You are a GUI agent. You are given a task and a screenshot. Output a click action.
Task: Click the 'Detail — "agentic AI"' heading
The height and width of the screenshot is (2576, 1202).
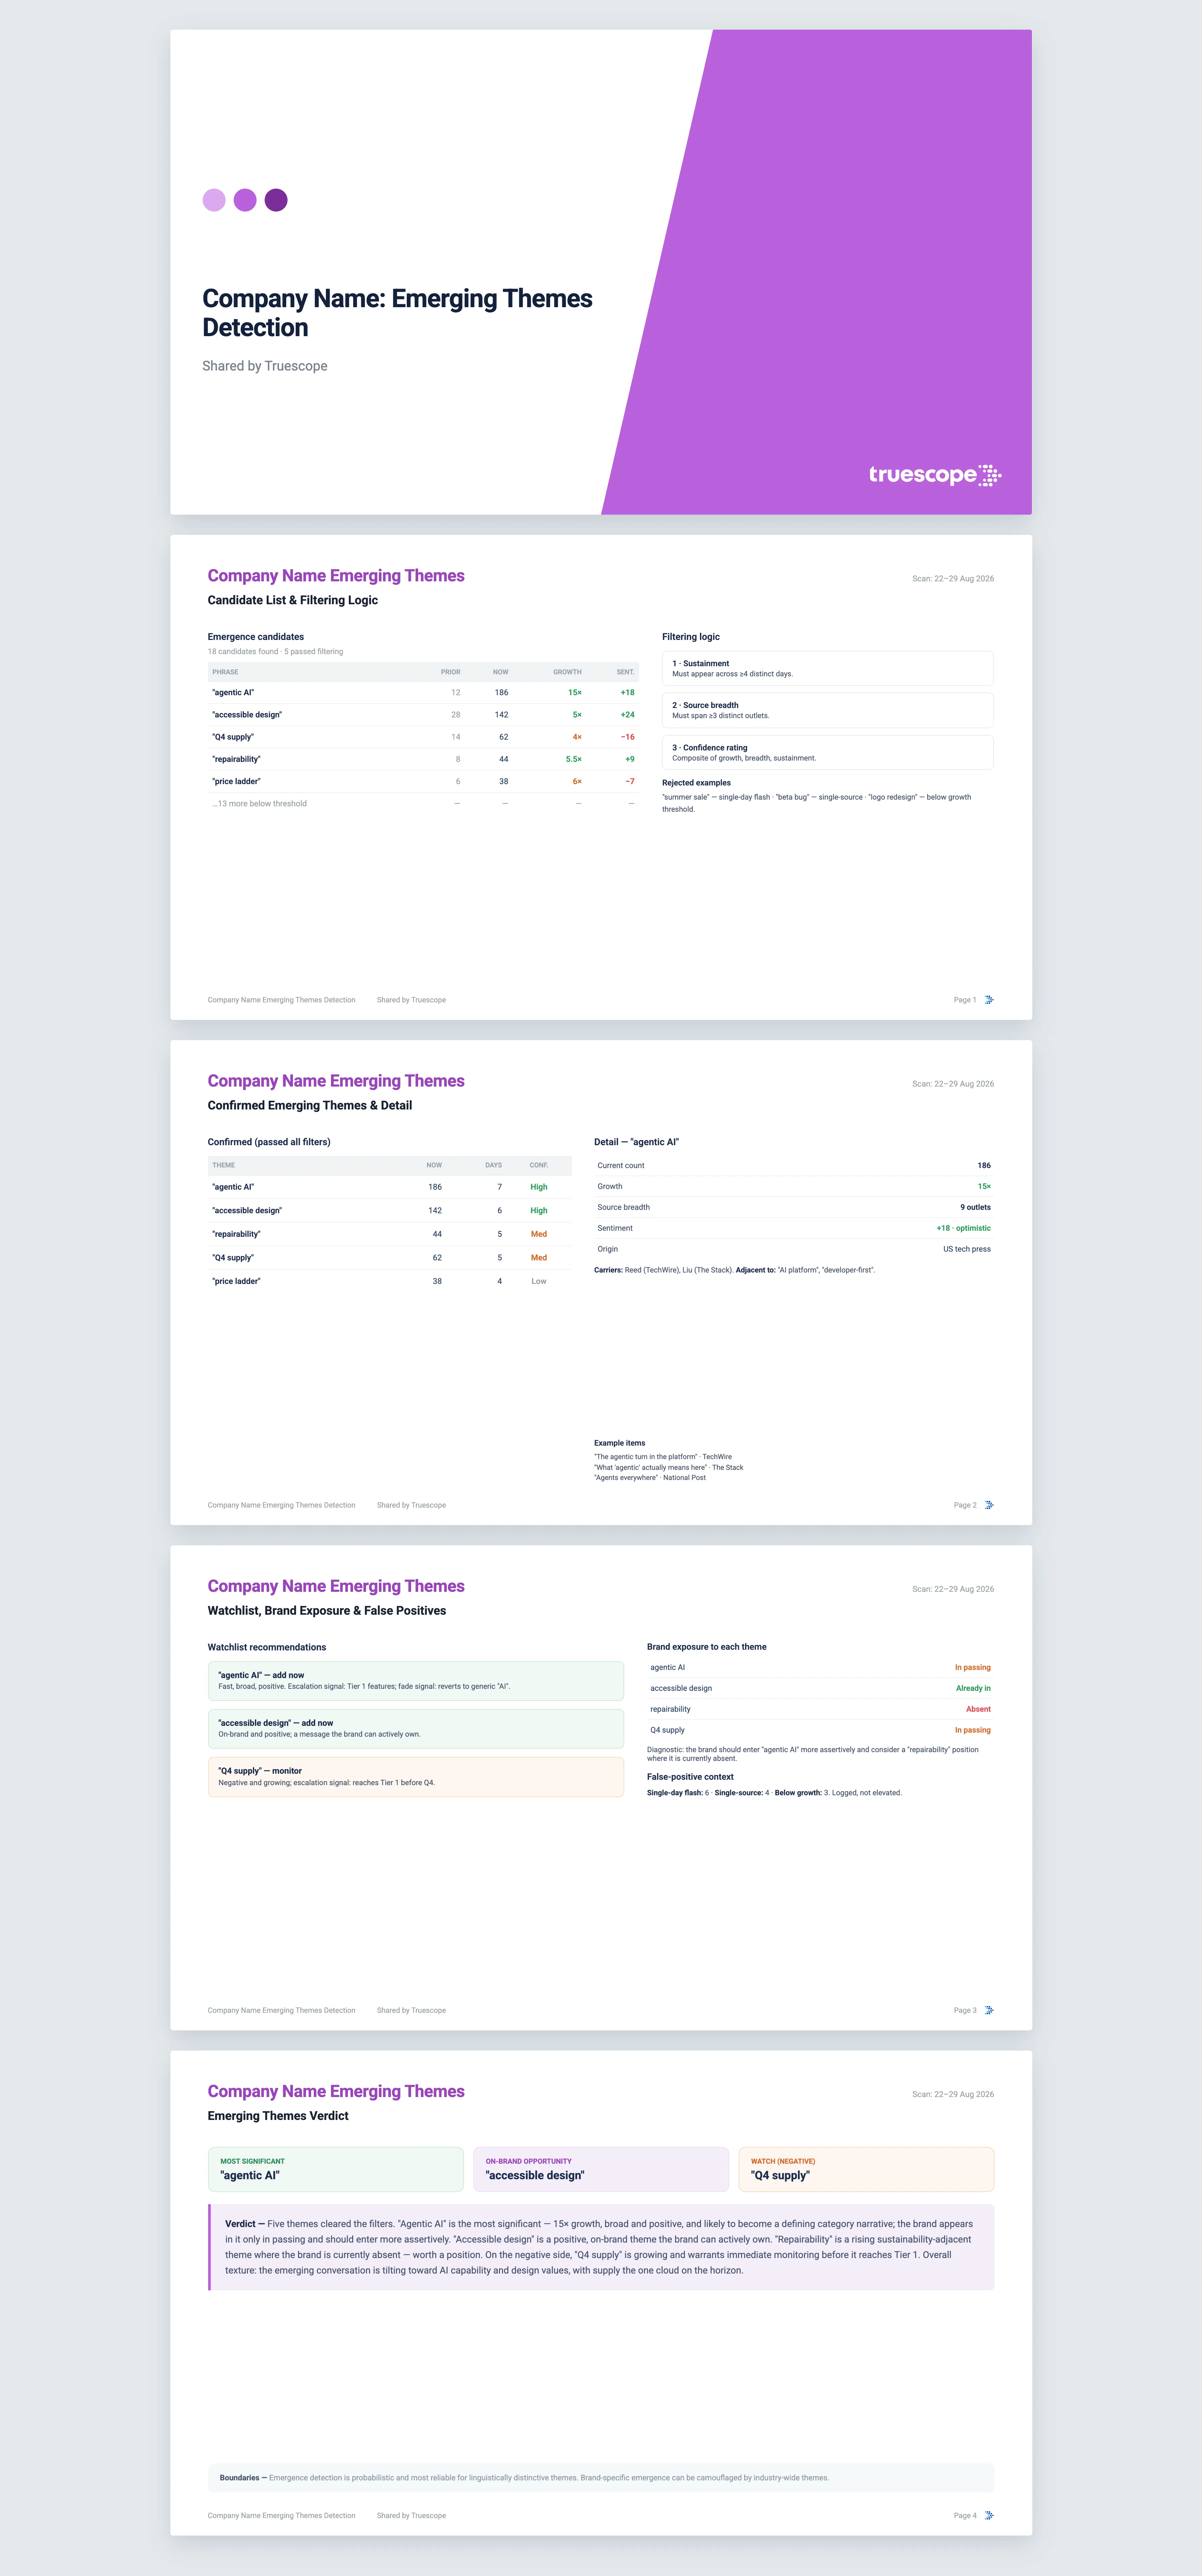click(636, 1142)
